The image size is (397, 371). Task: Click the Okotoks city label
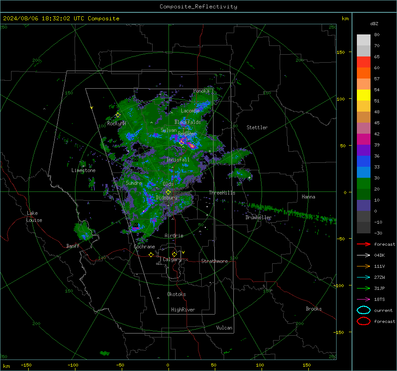click(176, 294)
